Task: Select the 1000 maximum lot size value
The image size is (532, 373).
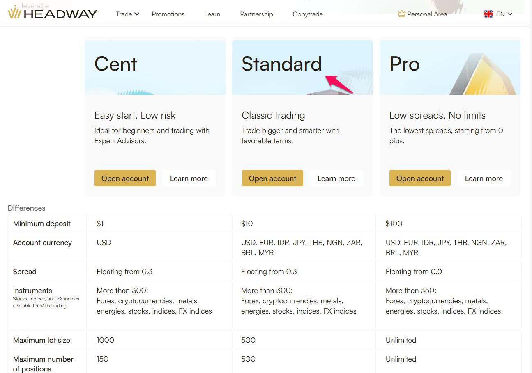Action: coord(105,340)
